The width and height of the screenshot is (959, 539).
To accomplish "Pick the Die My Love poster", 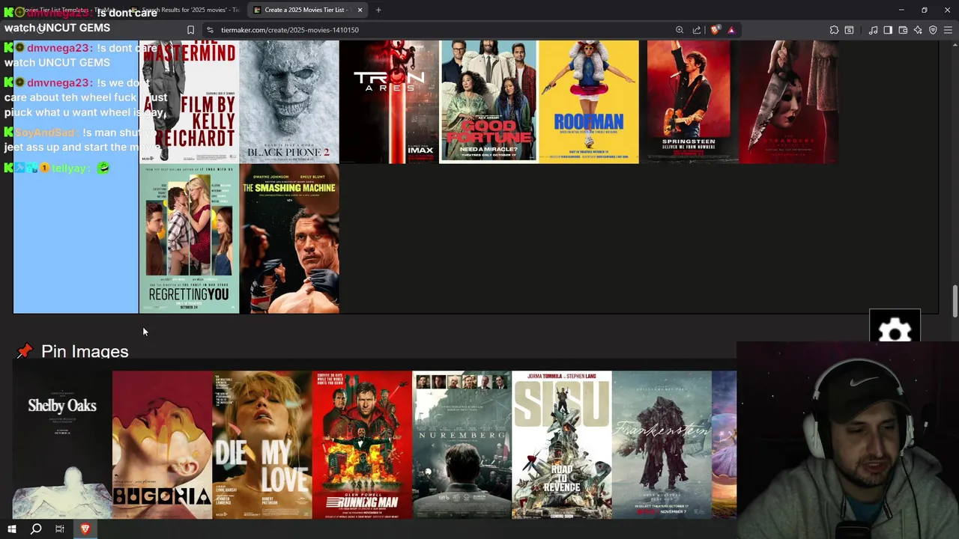I will 261,445.
